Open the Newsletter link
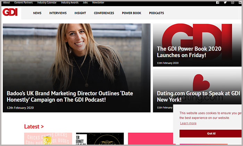Viewport: 243px width, 146px height. coord(98,2)
